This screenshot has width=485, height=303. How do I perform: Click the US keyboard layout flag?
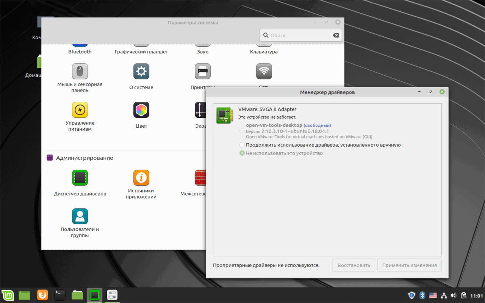(x=433, y=295)
